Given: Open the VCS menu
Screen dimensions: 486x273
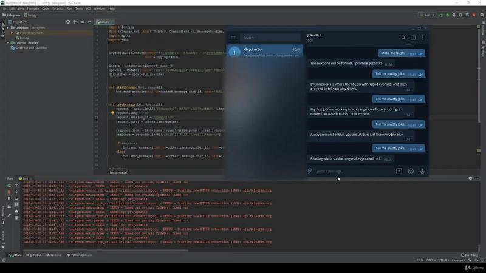Looking at the screenshot, I should [88, 8].
